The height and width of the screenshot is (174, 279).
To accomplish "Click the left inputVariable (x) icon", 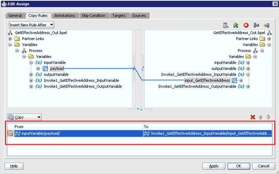I will pyautogui.click(x=39, y=62).
